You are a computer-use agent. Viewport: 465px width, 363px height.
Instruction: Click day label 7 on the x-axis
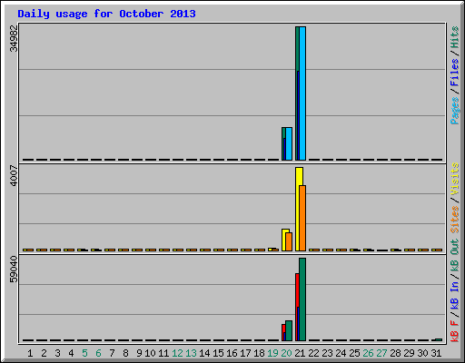[112, 353]
